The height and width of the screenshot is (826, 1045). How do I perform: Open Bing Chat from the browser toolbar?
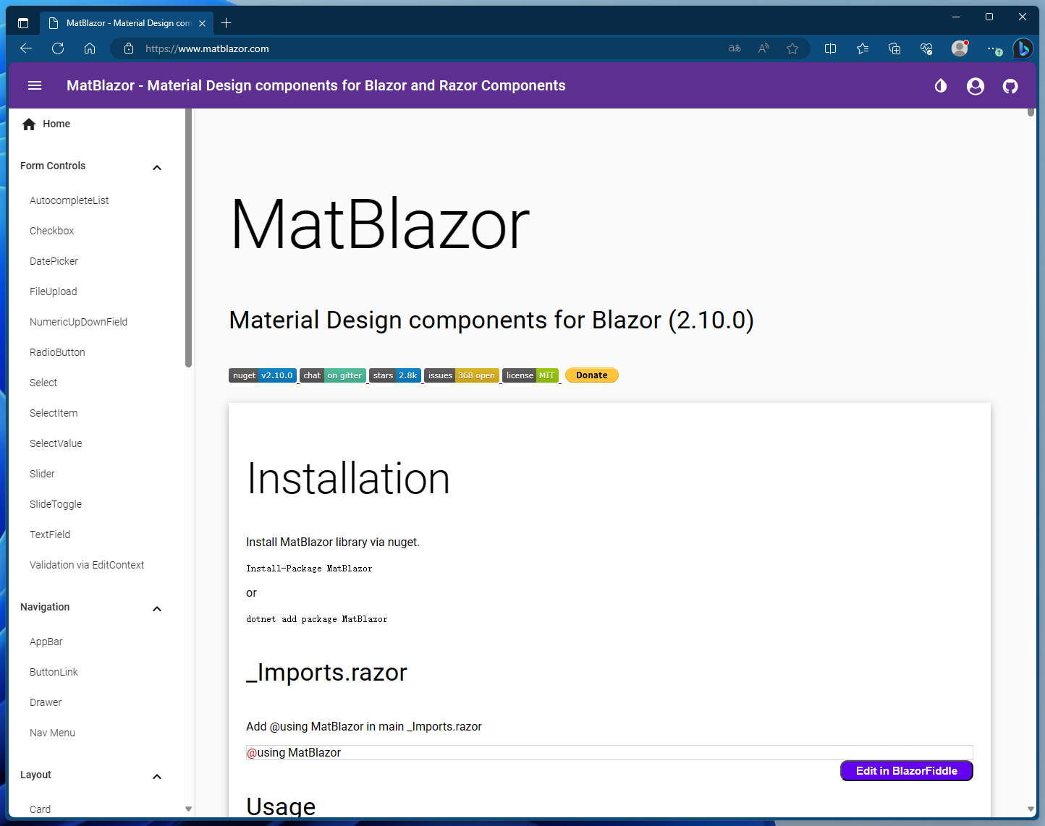pos(1023,48)
